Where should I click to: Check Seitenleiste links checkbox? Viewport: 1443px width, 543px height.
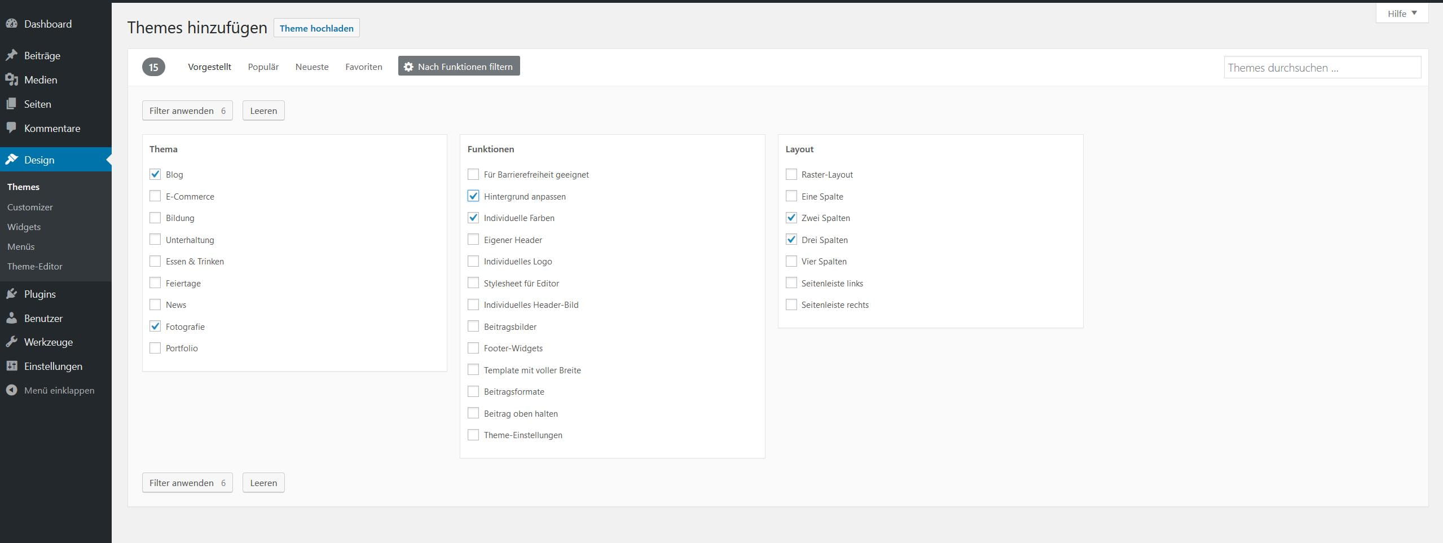[791, 283]
